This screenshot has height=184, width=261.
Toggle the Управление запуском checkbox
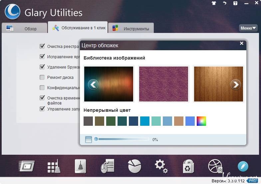pyautogui.click(x=42, y=108)
